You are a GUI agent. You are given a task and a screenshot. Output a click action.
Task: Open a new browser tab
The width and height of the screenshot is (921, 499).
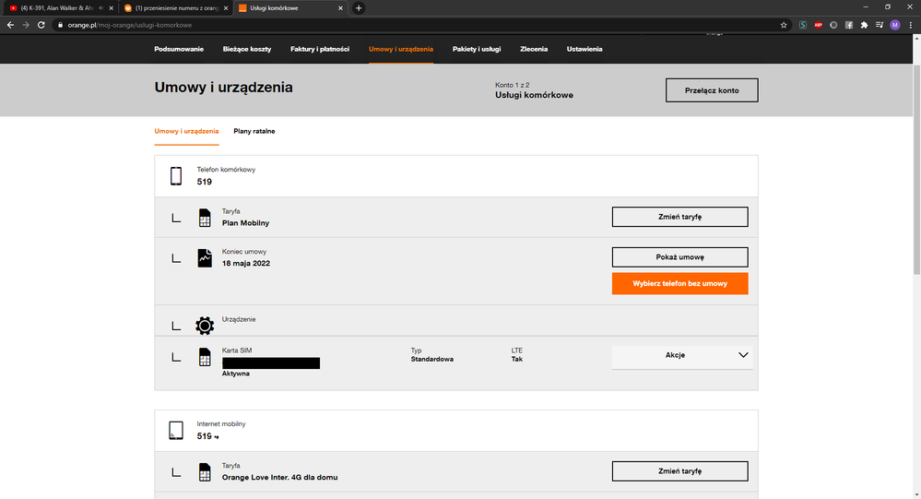click(359, 8)
